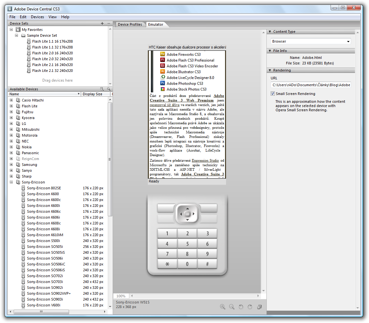This screenshot has width=369, height=323.
Task: Click the Adobe Flash CS3 Professional icon
Action: pos(163,60)
